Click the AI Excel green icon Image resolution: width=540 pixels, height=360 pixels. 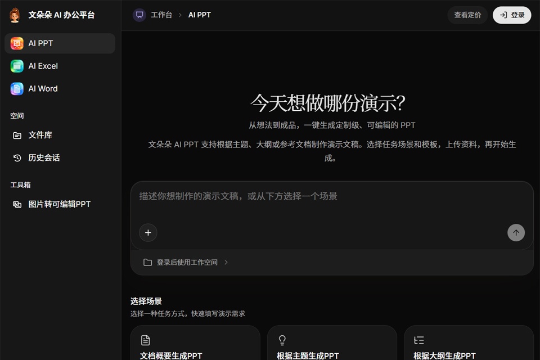17,66
